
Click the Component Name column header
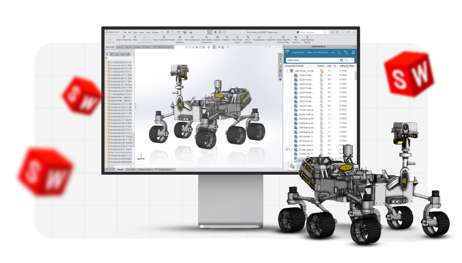click(x=294, y=66)
